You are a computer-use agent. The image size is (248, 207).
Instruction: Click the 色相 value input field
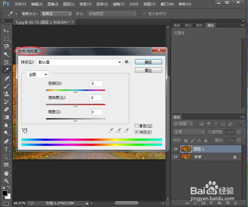pos(96,83)
